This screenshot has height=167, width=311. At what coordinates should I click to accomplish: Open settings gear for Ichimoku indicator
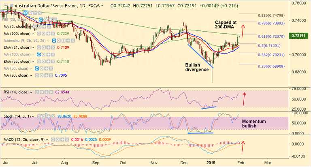(x=58, y=41)
